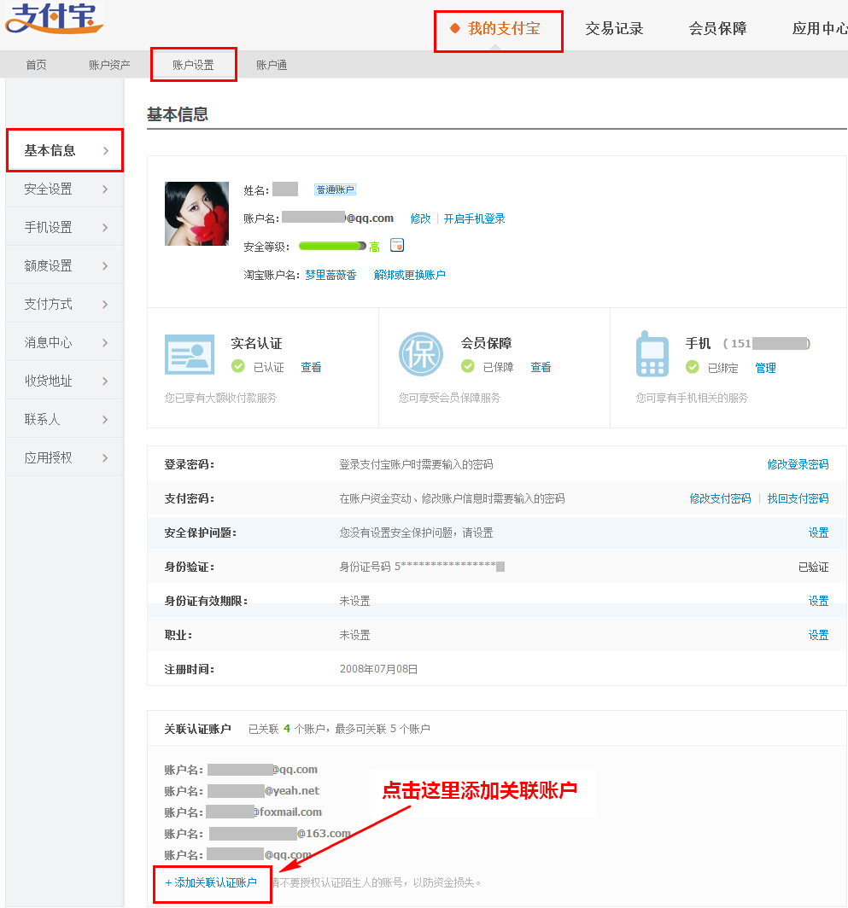Select 消息中心 in the sidebar
848x908 pixels.
click(64, 343)
